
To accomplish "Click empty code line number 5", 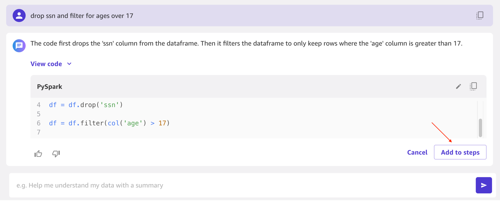I will 38,114.
